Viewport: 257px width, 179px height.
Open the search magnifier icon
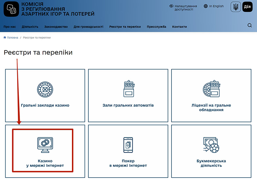[250, 25]
